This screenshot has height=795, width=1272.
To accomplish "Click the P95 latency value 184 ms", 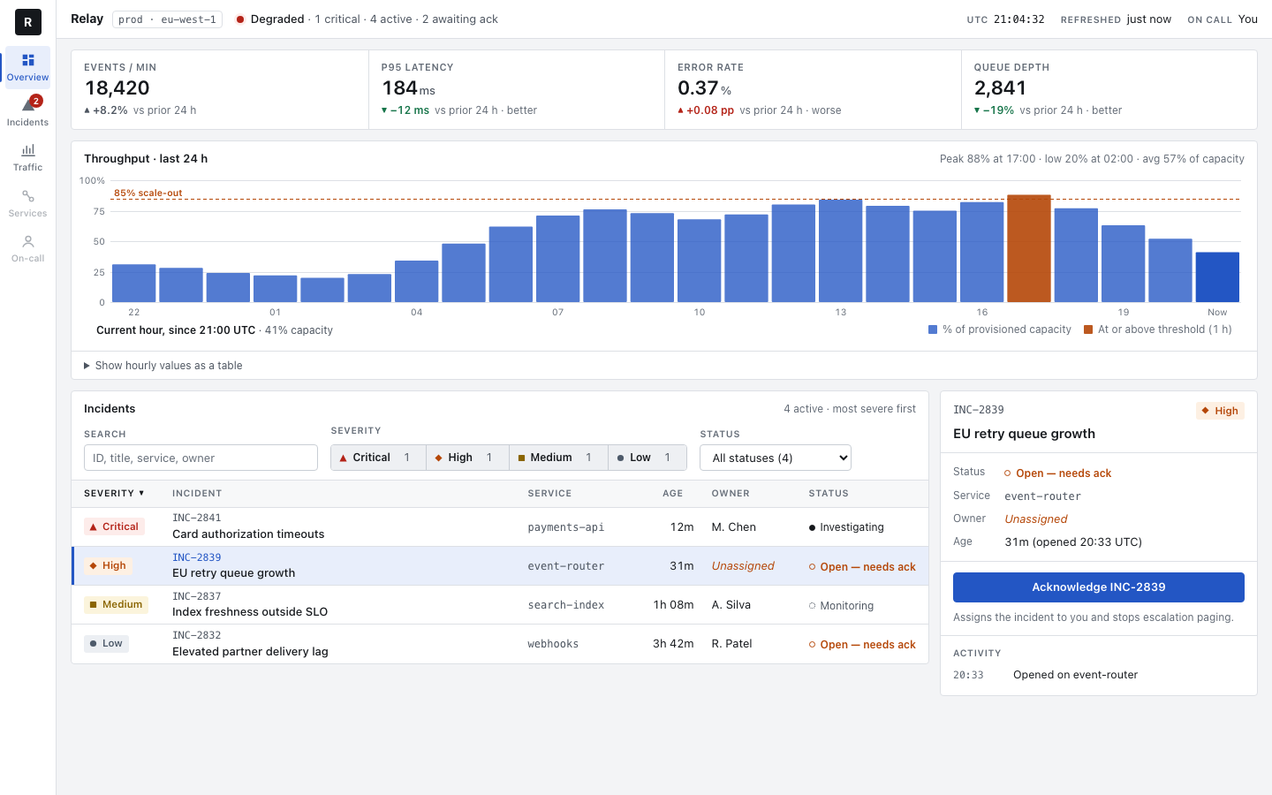I will tap(408, 88).
